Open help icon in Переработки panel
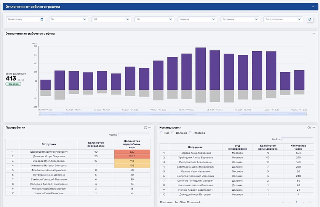This screenshot has height=207, width=320. (145, 128)
